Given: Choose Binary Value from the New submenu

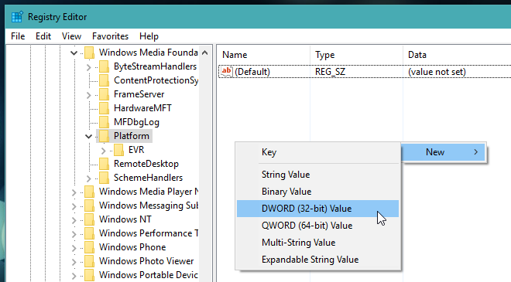Looking at the screenshot, I should 317,192.
